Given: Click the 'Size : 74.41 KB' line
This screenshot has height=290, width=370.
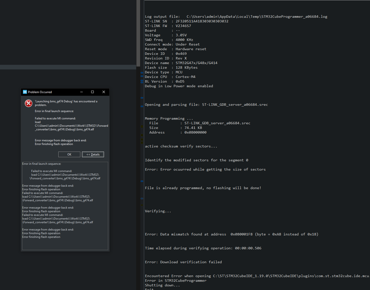Looking at the screenshot, I should 176,128.
